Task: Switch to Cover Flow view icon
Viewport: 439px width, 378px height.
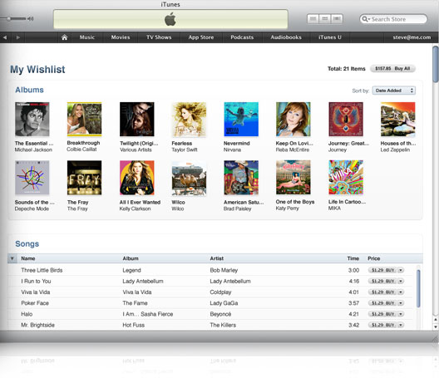Action: click(x=337, y=19)
